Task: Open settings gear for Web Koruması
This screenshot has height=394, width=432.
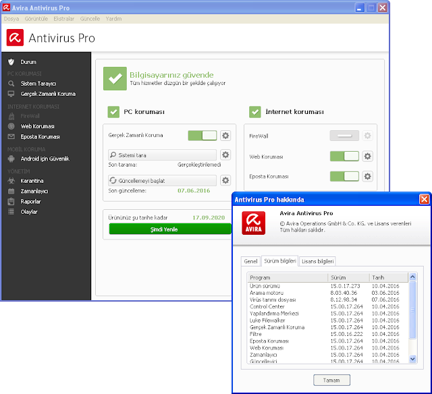Action: [x=367, y=156]
